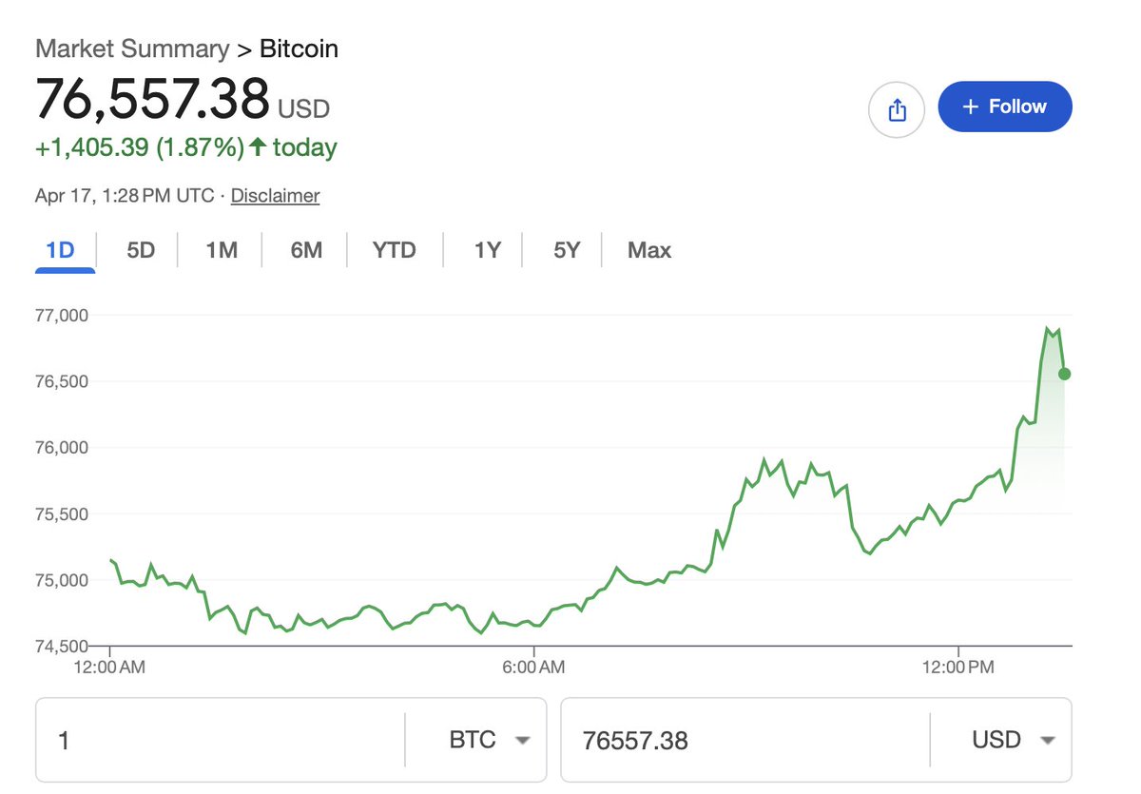Switch to 6M time range

306,250
